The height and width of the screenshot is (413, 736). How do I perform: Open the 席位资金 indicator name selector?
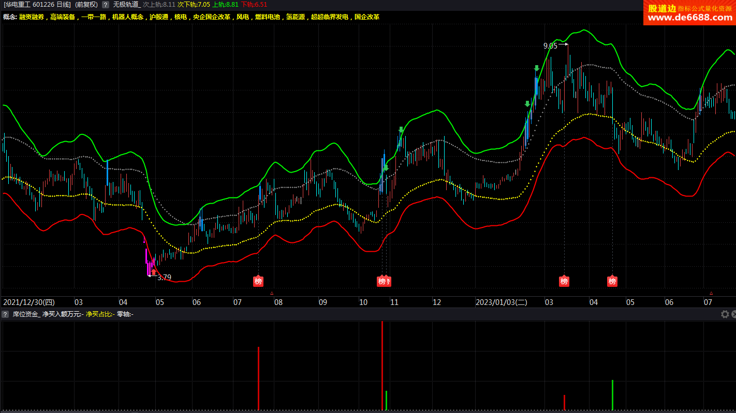(x=26, y=314)
